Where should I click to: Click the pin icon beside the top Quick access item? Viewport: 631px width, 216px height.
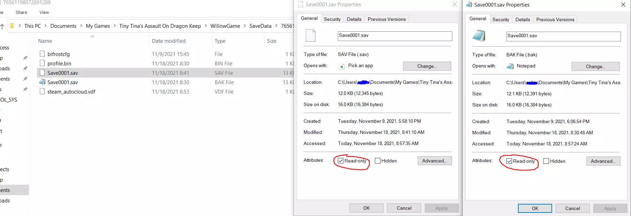[25, 58]
